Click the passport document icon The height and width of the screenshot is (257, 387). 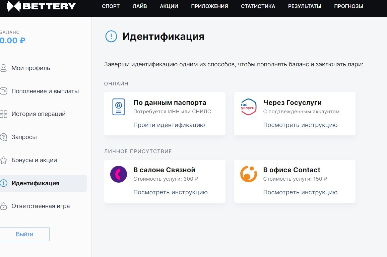pyautogui.click(x=119, y=107)
